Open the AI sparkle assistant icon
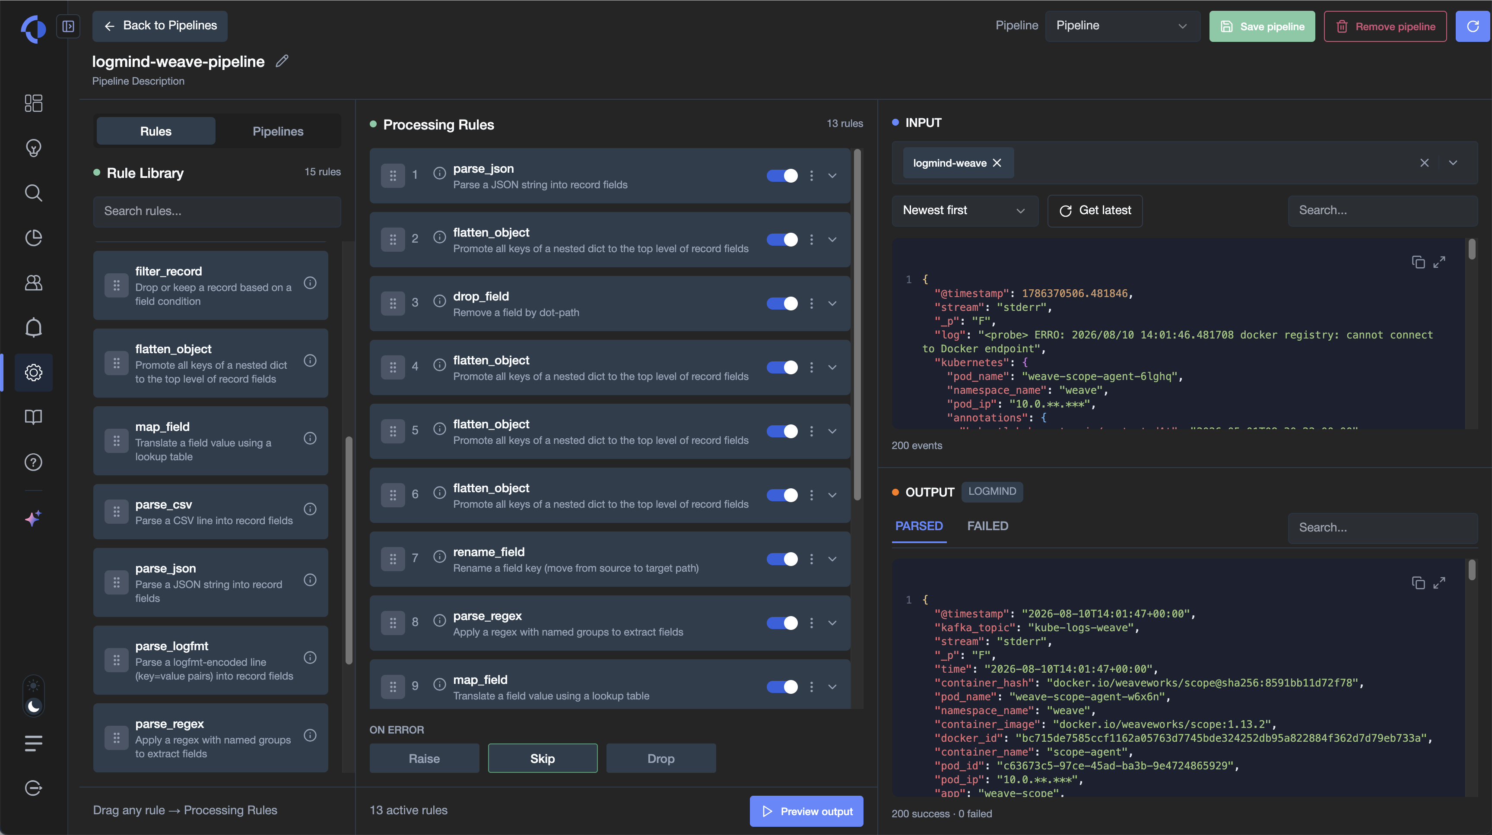 (34, 518)
